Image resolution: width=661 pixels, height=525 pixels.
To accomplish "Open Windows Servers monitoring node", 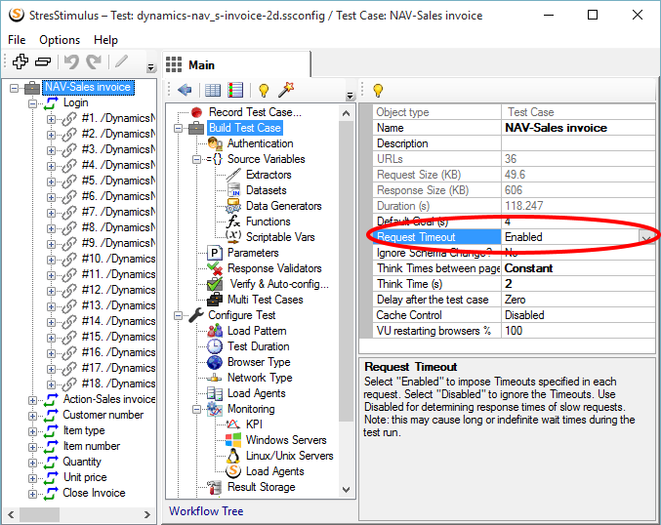I will tap(286, 440).
